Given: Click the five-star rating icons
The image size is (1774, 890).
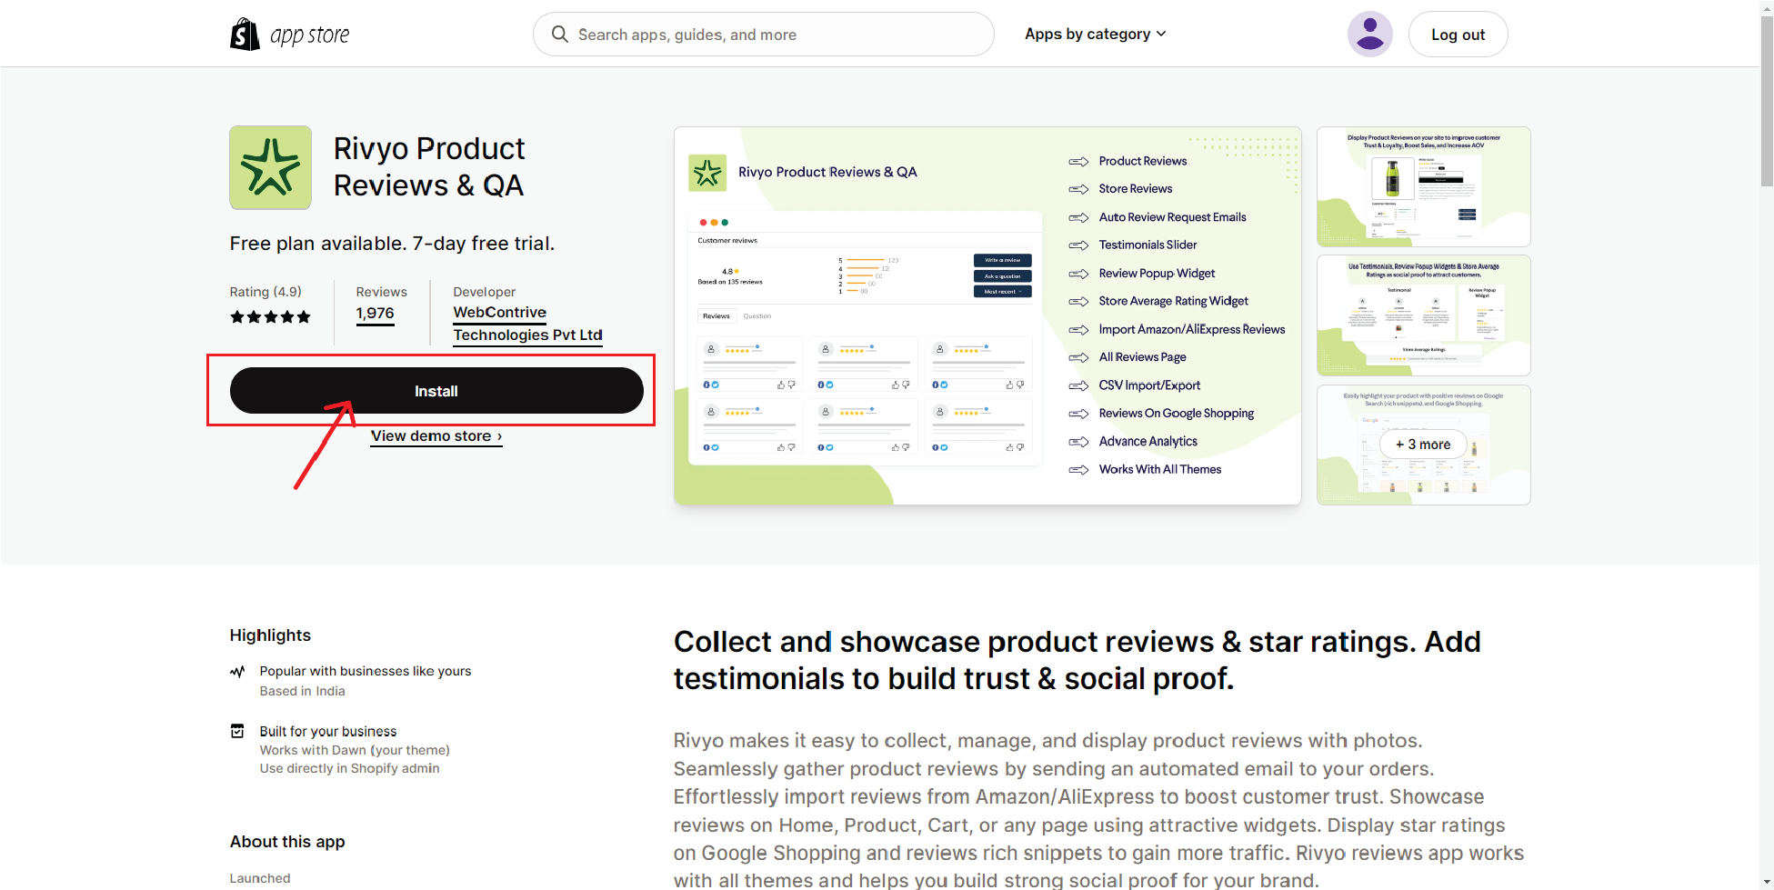Looking at the screenshot, I should point(270,317).
